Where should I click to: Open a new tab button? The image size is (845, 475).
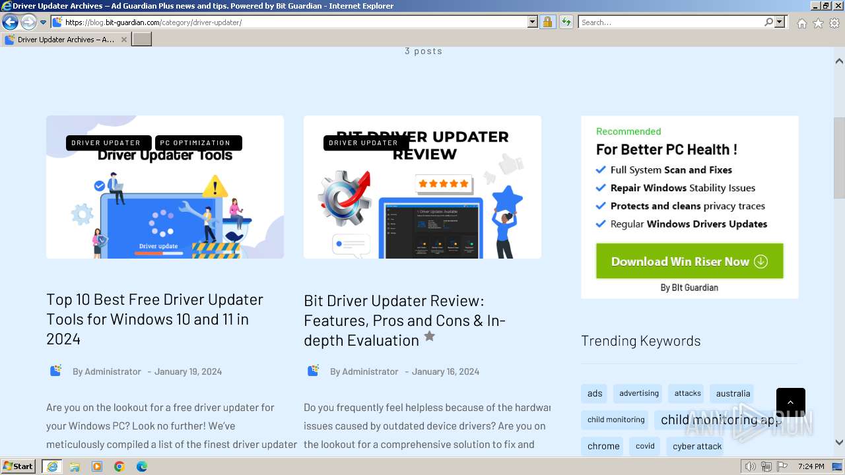142,40
